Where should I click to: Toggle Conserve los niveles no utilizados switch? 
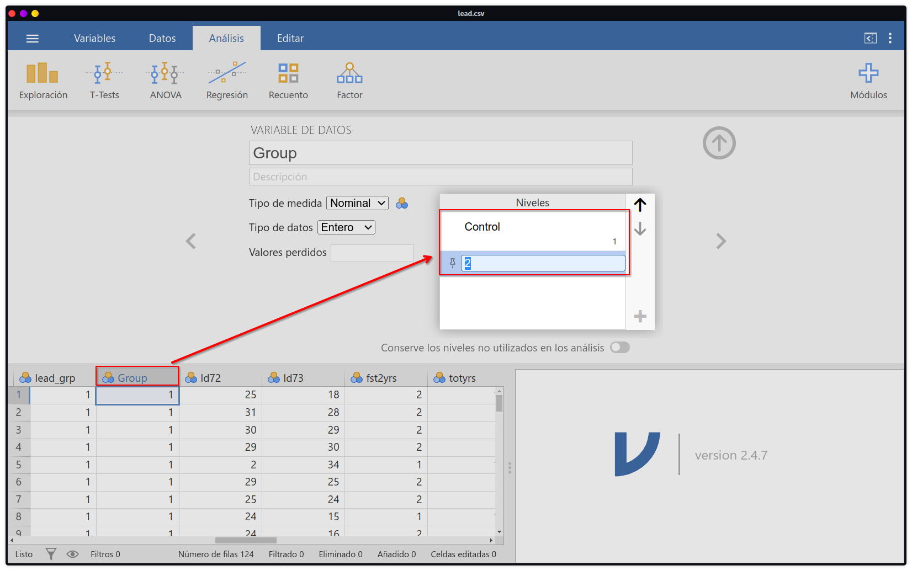(620, 347)
